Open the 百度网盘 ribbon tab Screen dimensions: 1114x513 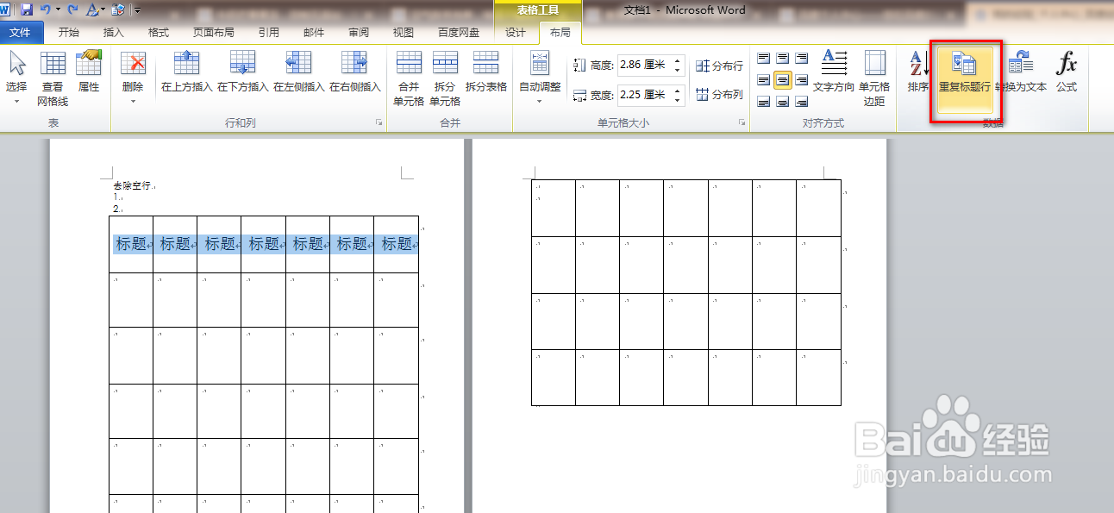459,33
